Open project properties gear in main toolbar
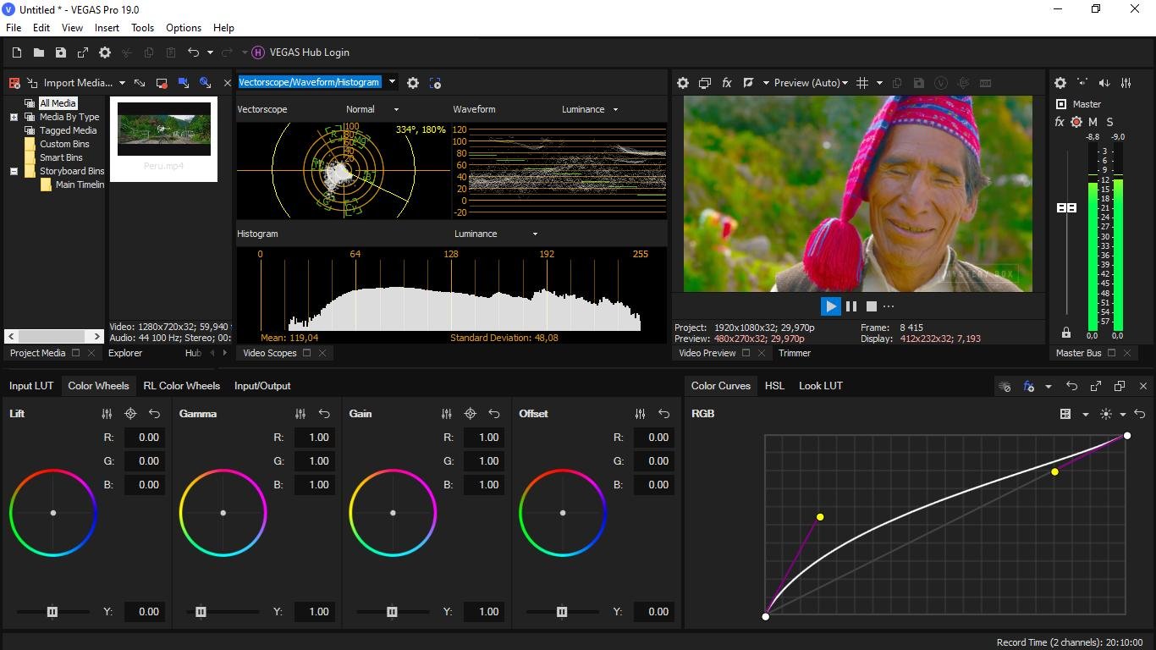Screen dimensions: 1156x650 tap(105, 52)
